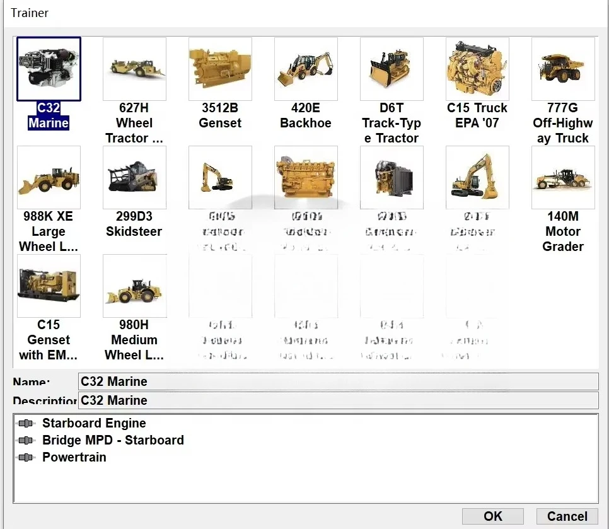Viewport: 609px width, 529px height.
Task: Select the yellow engine block thumbnail beside the excavators
Action: [306, 178]
